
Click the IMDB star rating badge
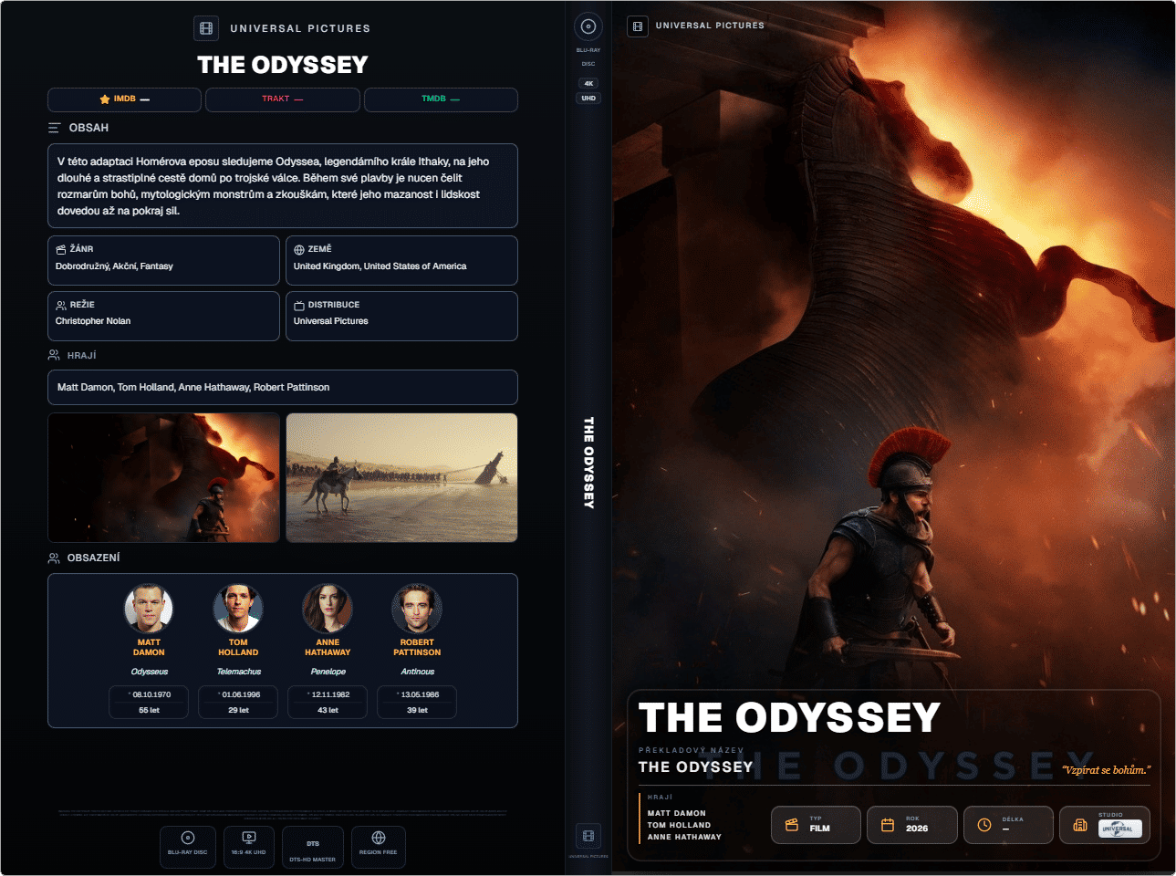pyautogui.click(x=124, y=99)
